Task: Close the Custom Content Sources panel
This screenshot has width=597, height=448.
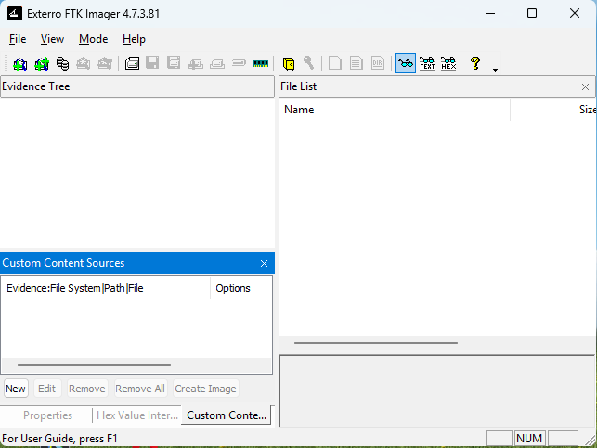Action: tap(264, 263)
